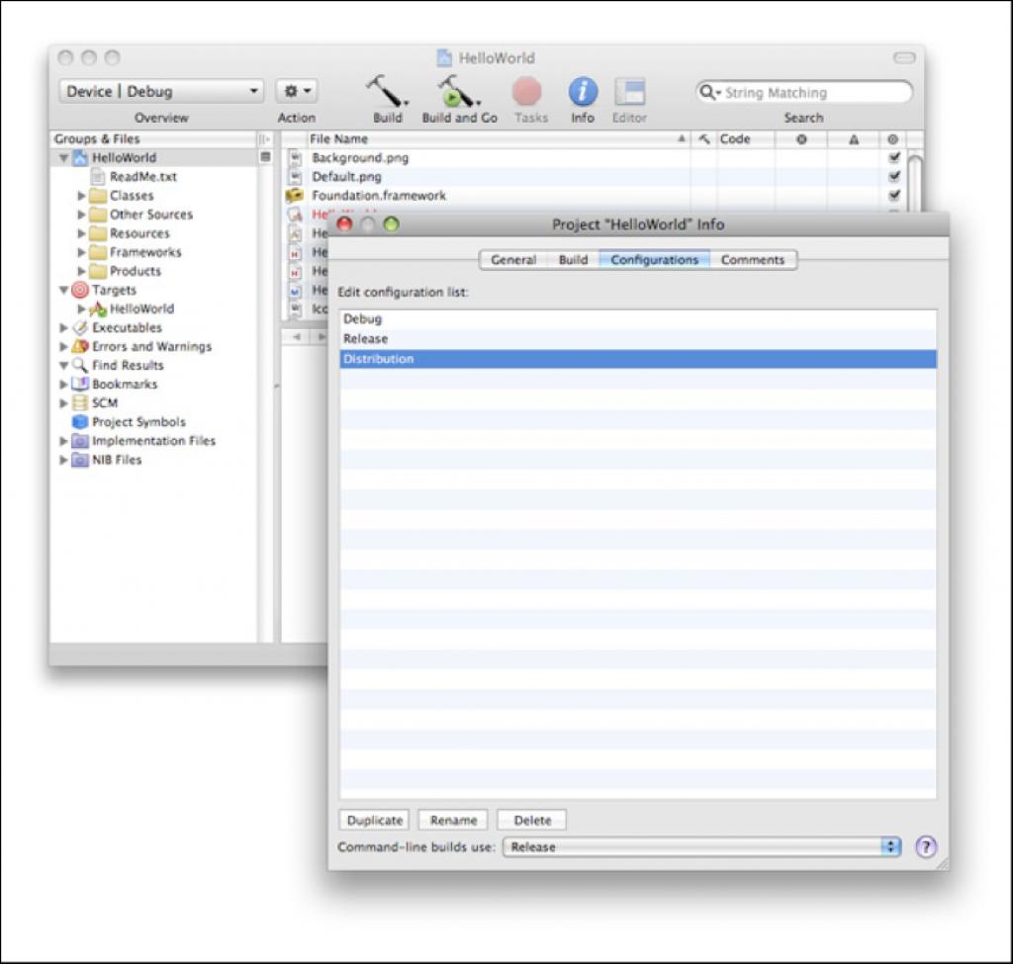1013x964 pixels.
Task: Click the Delete button
Action: click(x=532, y=820)
